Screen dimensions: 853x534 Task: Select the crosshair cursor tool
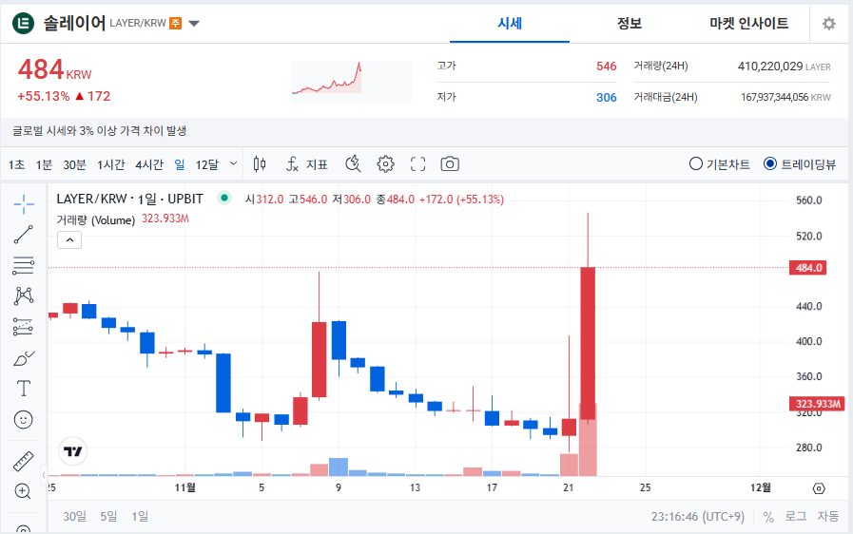click(24, 204)
